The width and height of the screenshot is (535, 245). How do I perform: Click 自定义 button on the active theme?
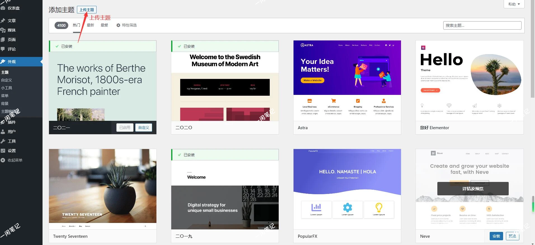pos(144,128)
